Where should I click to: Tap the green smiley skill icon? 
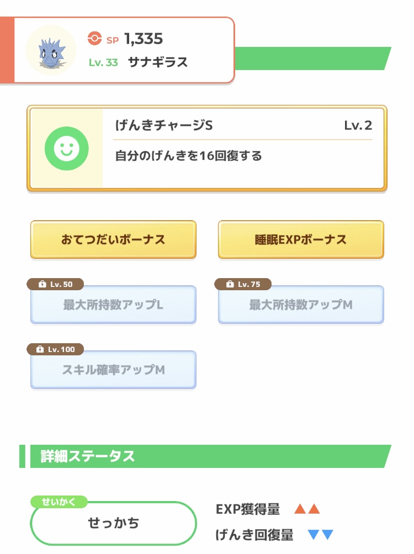[x=66, y=148]
